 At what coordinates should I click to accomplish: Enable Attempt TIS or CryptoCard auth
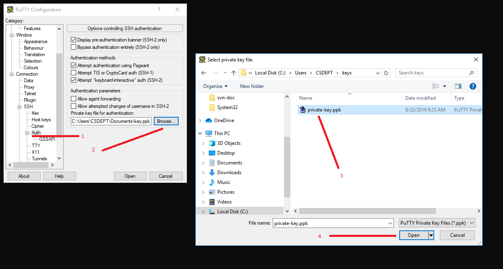click(x=74, y=73)
